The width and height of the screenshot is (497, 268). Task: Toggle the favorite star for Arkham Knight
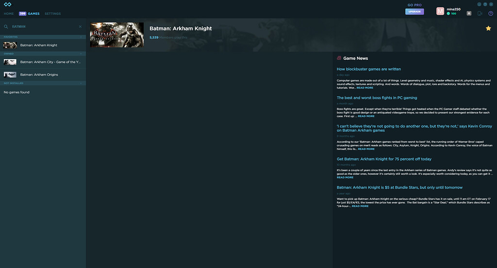[488, 29]
